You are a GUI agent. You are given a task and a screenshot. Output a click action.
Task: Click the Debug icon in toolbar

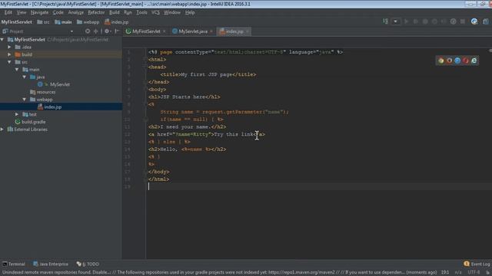coord(416,21)
